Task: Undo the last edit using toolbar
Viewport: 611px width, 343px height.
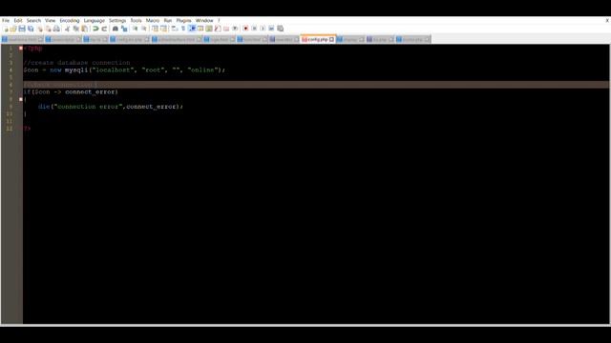Action: coord(95,29)
